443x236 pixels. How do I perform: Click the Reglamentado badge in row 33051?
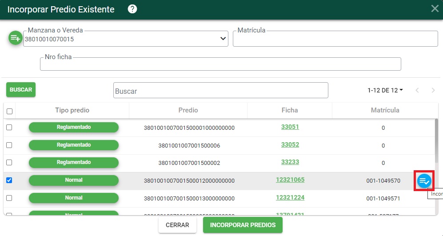(x=74, y=127)
